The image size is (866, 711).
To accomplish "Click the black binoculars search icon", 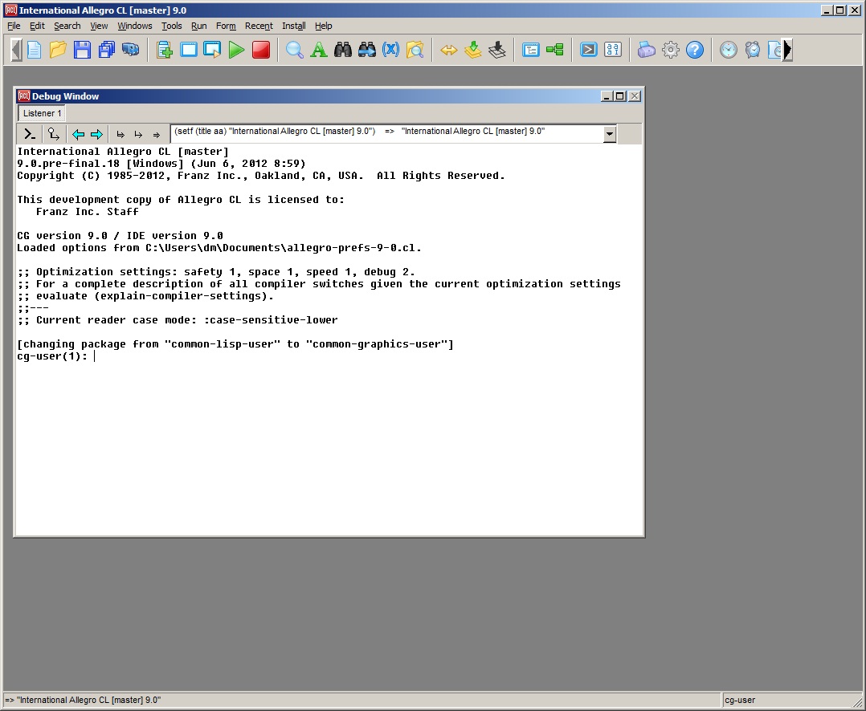I will pyautogui.click(x=343, y=50).
